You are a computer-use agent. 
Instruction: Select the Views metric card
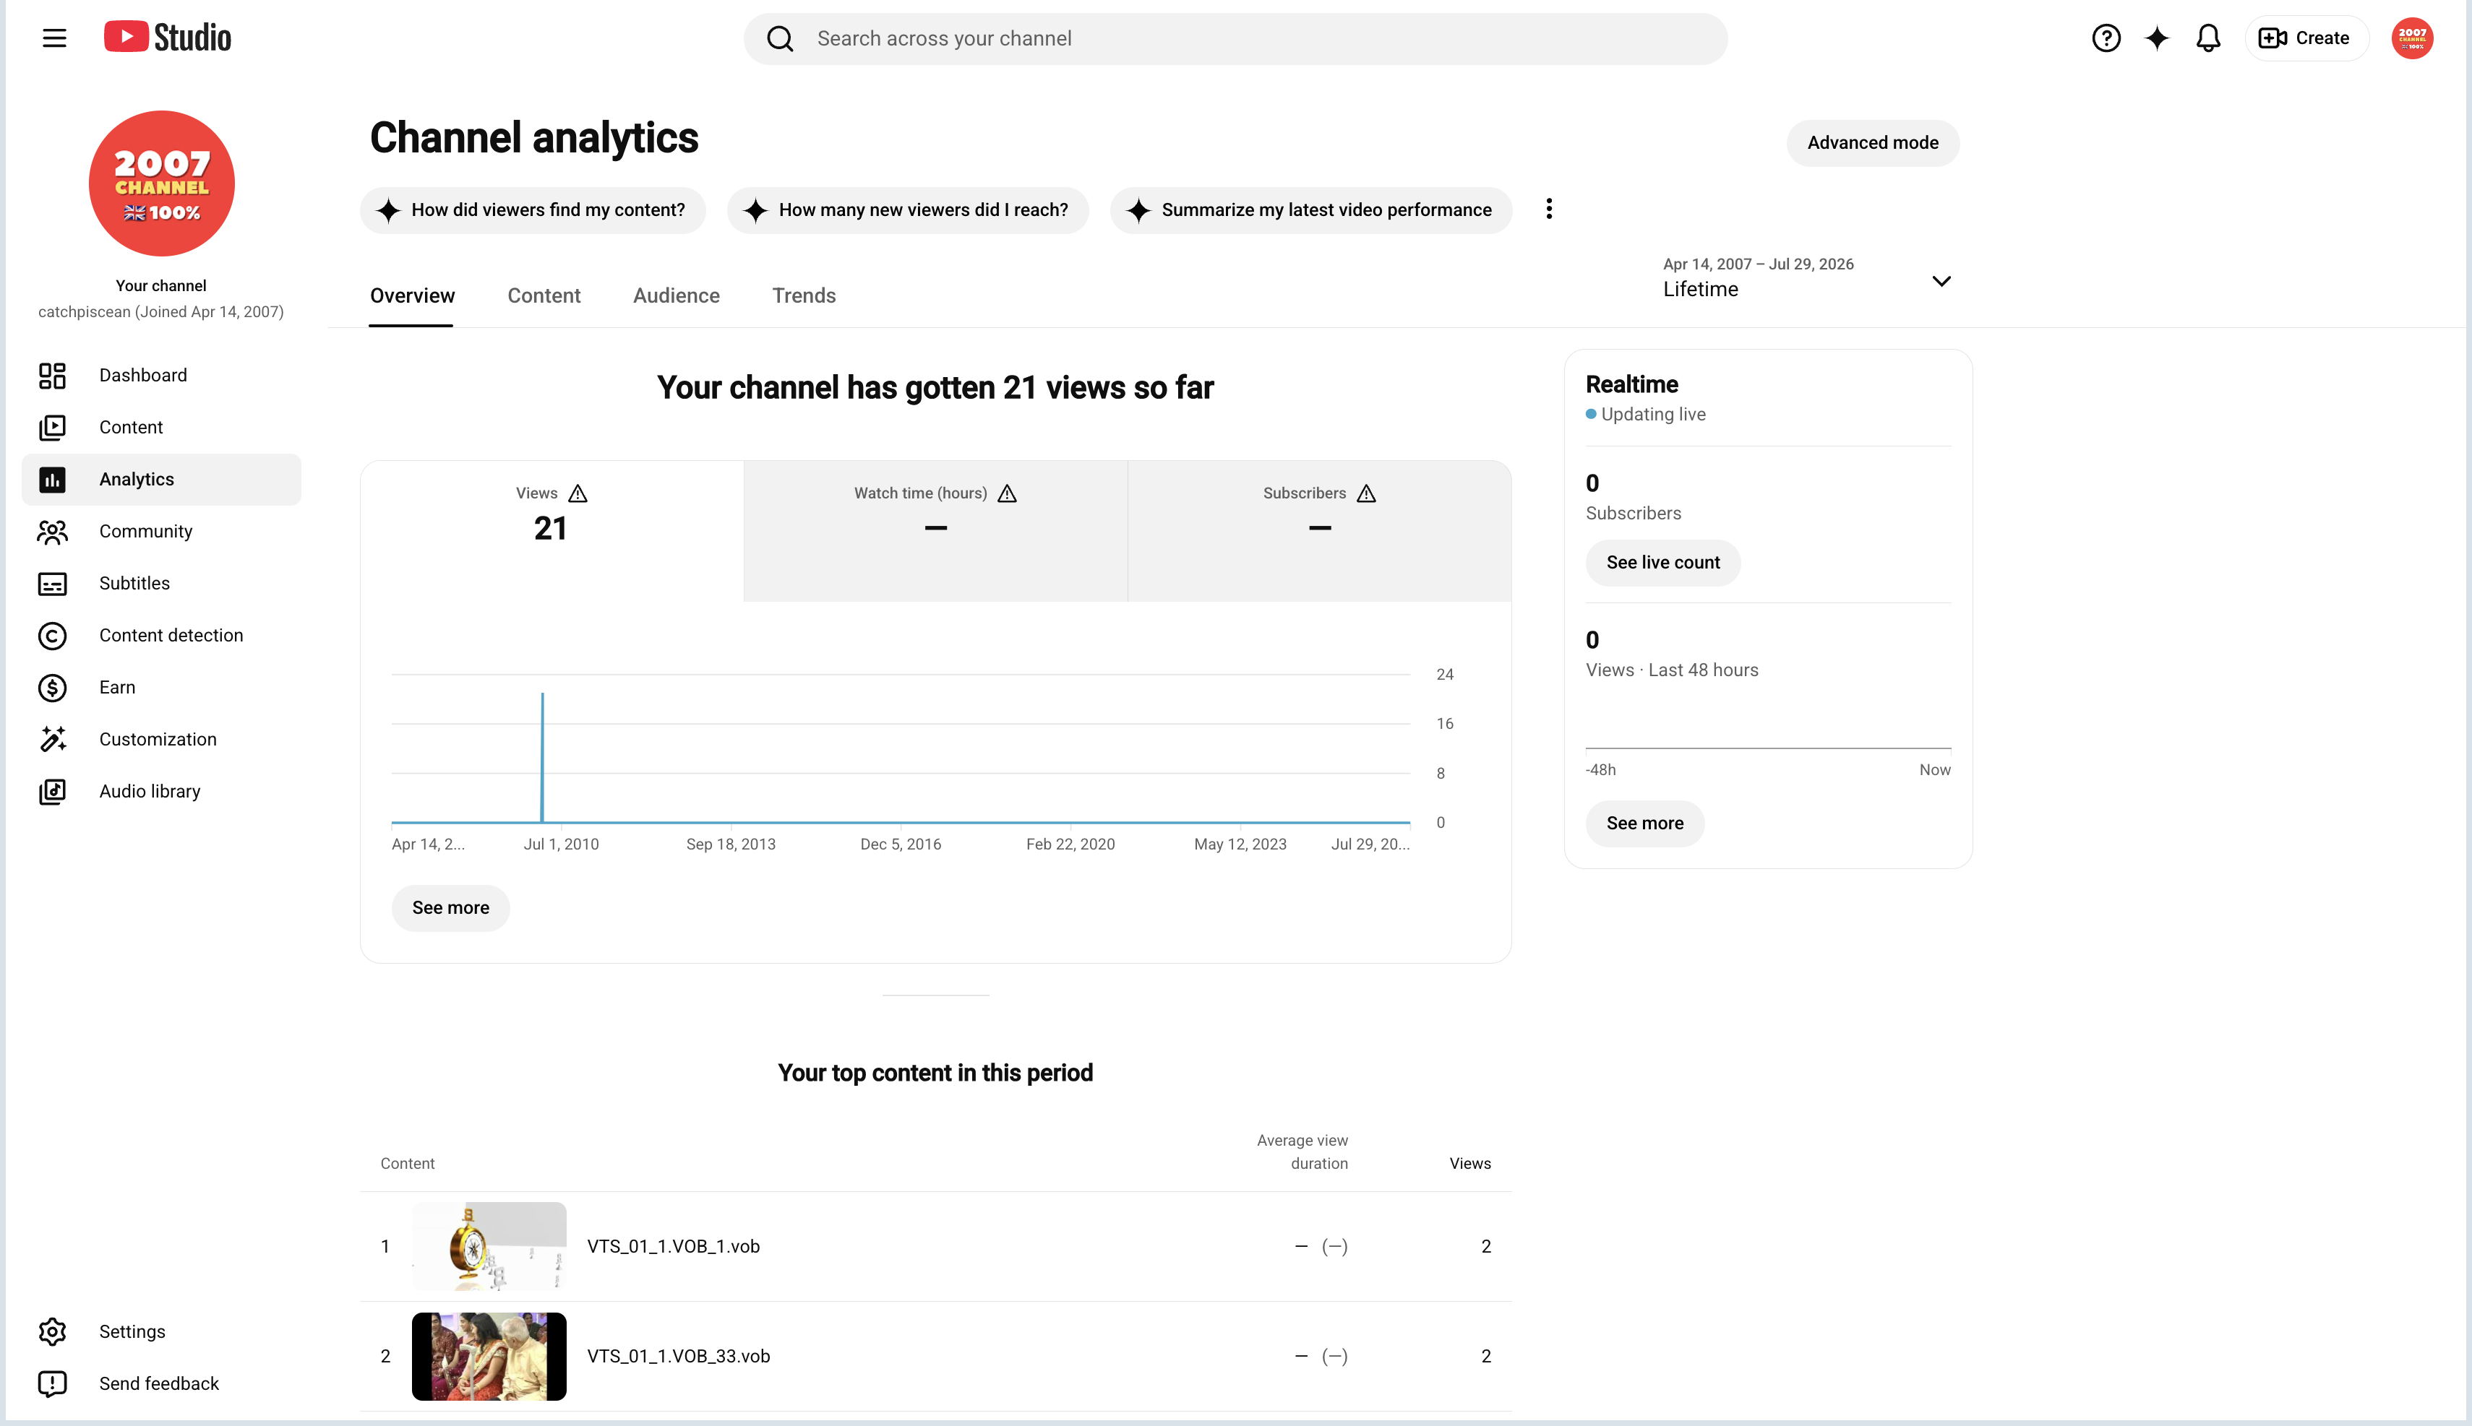tap(552, 531)
